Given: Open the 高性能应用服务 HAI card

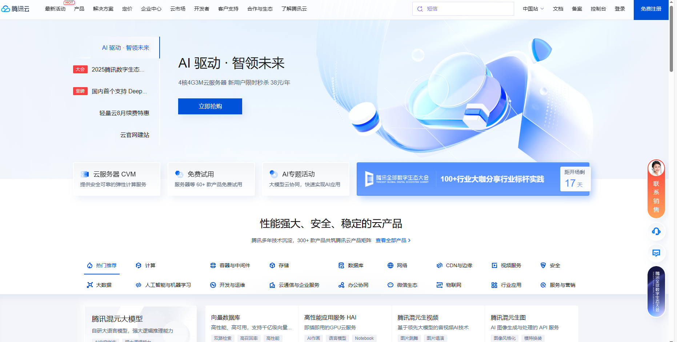Looking at the screenshot, I should pos(345,324).
